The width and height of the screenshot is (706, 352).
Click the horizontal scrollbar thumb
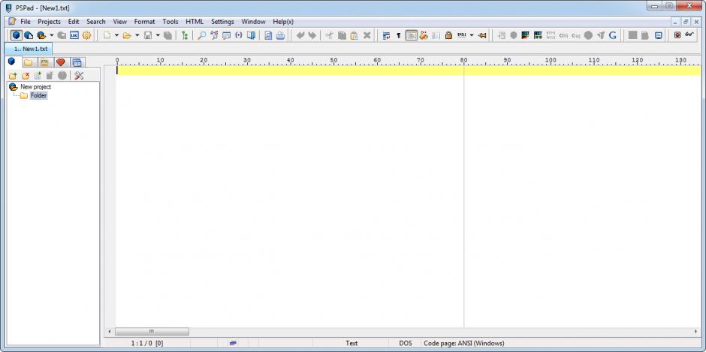[x=152, y=332]
